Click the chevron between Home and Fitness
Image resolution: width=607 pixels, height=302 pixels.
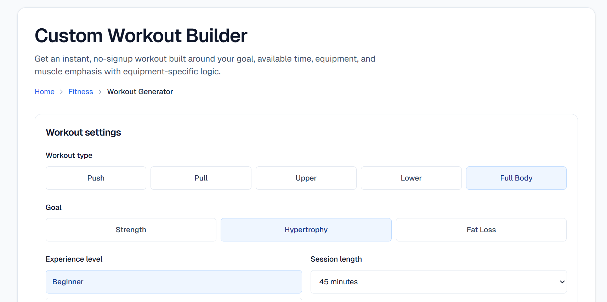[x=62, y=92]
